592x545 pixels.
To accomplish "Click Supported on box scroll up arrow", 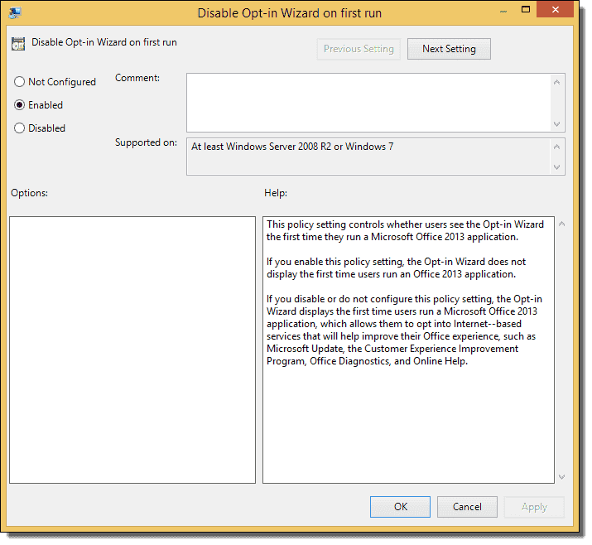I will pos(556,147).
